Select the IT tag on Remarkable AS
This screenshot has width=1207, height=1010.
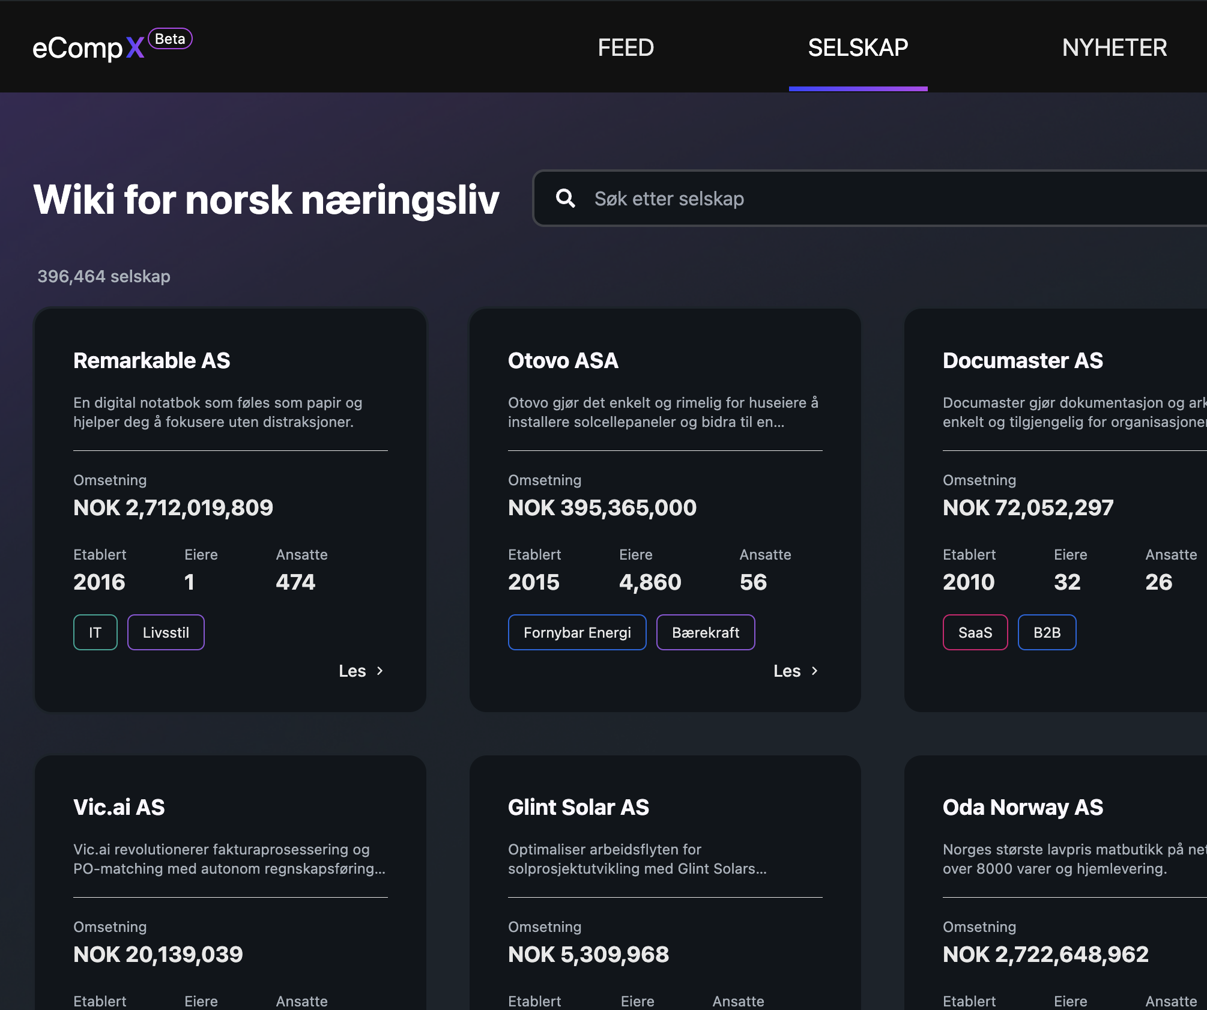pyautogui.click(x=95, y=632)
